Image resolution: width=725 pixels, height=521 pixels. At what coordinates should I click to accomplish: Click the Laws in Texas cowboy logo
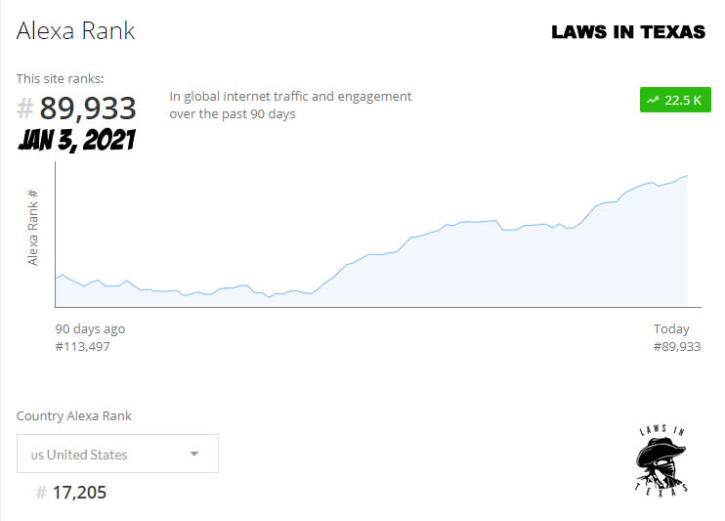coord(661,460)
